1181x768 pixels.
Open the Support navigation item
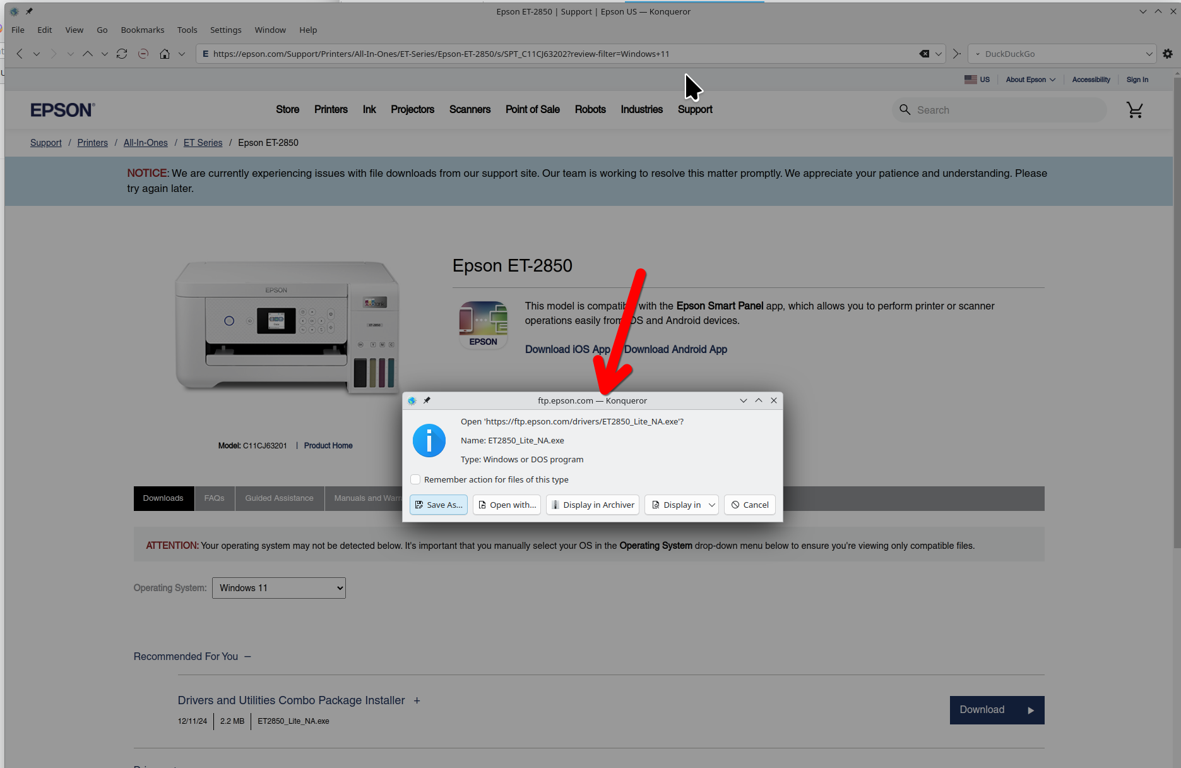tap(695, 109)
